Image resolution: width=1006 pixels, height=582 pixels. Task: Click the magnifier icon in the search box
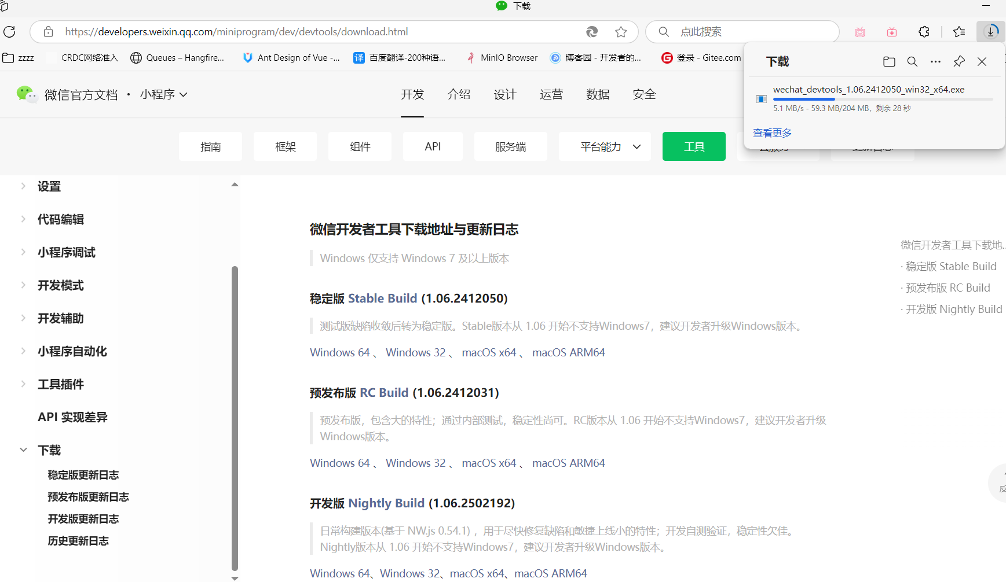664,32
